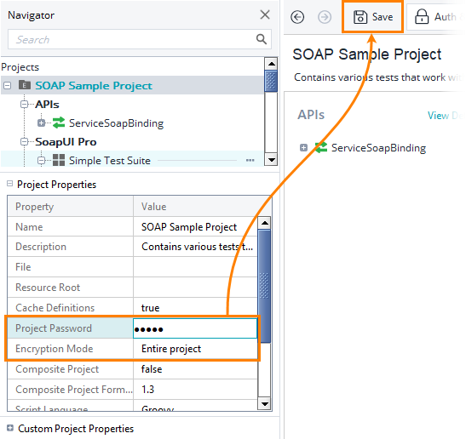Open the Encryption Mode Entire project value
This screenshot has height=439, width=466.
point(196,349)
